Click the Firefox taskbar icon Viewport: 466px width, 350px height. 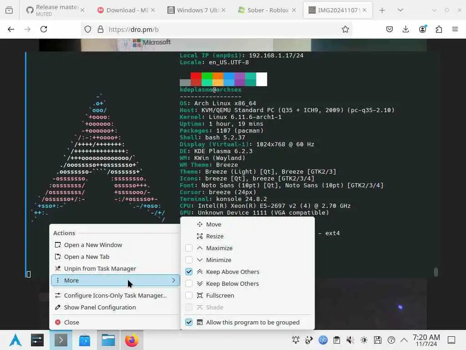point(132,340)
